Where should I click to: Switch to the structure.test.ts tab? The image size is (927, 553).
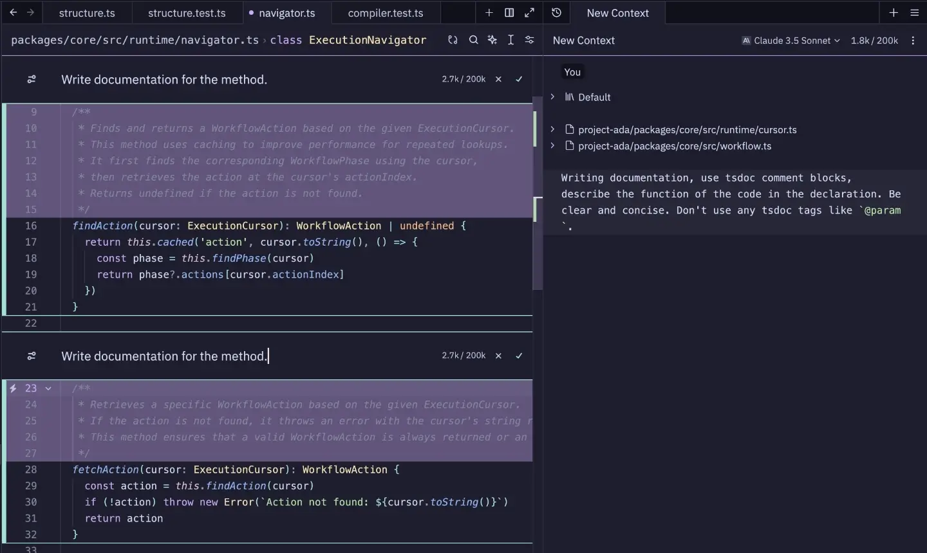[x=187, y=13]
